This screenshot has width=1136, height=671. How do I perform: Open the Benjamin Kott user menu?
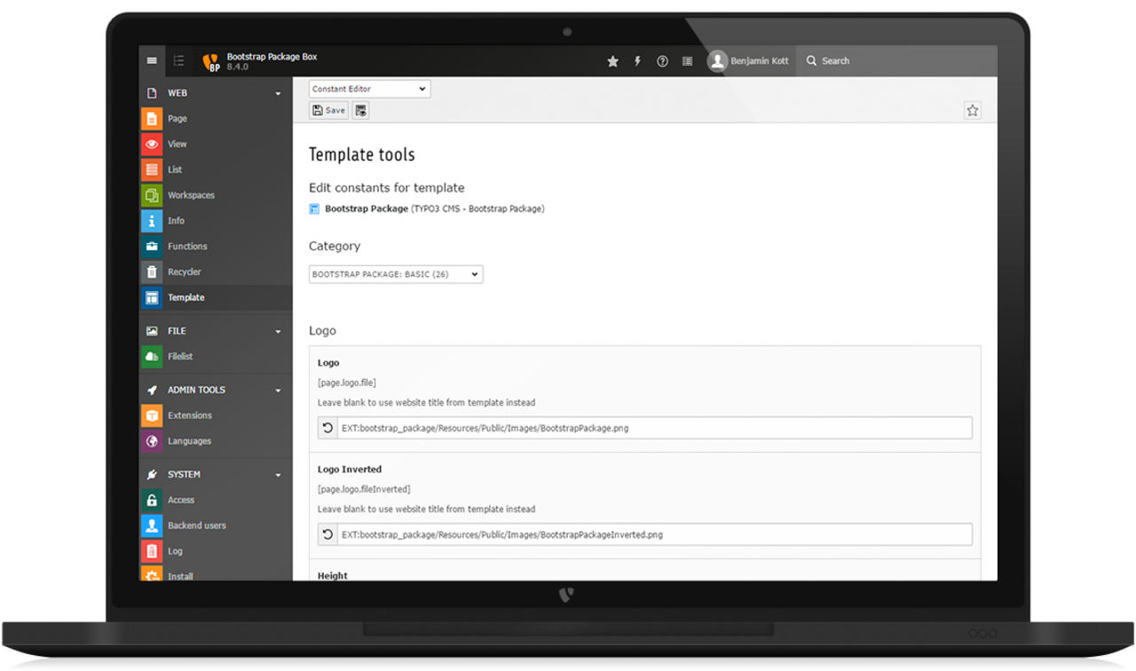click(747, 61)
